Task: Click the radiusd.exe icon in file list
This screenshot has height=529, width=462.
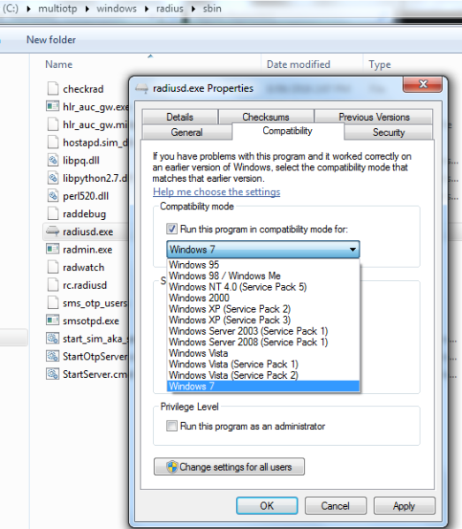Action: (x=53, y=231)
